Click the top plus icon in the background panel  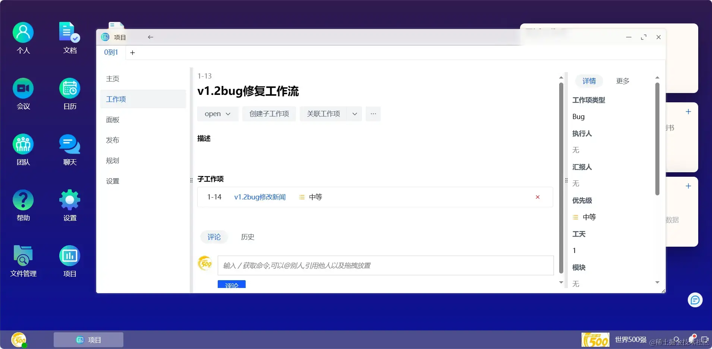[689, 112]
